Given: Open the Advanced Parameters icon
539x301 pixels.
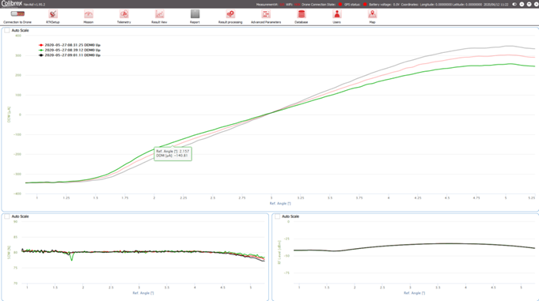Looking at the screenshot, I should [266, 14].
